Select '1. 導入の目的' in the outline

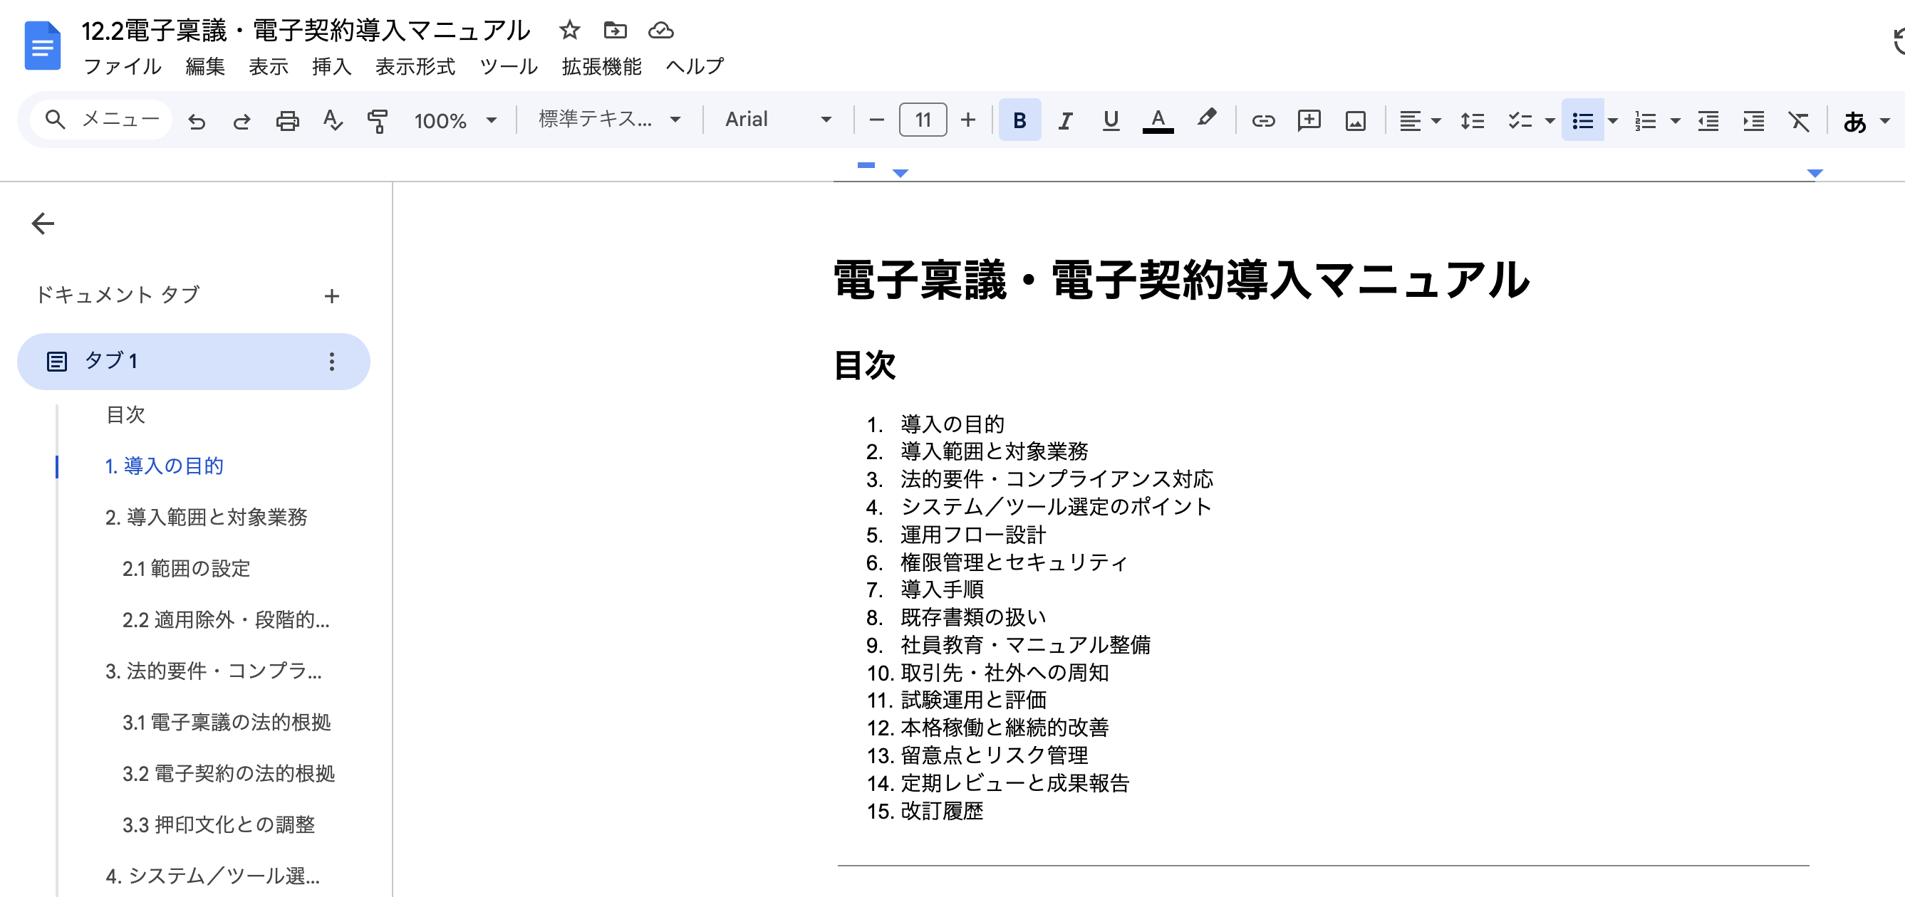coord(166,466)
